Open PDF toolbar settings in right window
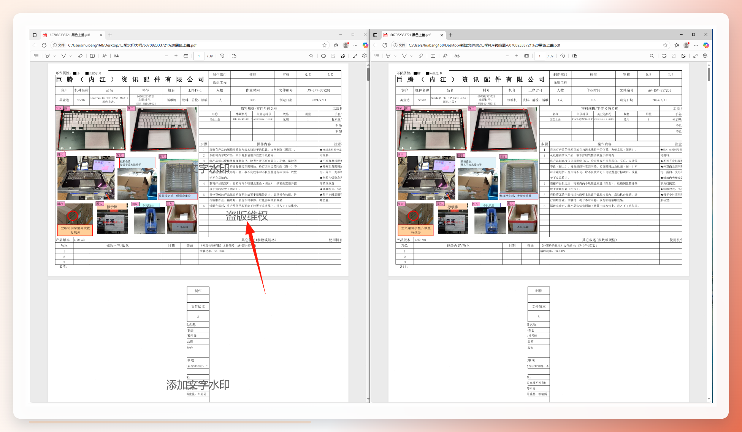This screenshot has height=432, width=742. coord(705,56)
